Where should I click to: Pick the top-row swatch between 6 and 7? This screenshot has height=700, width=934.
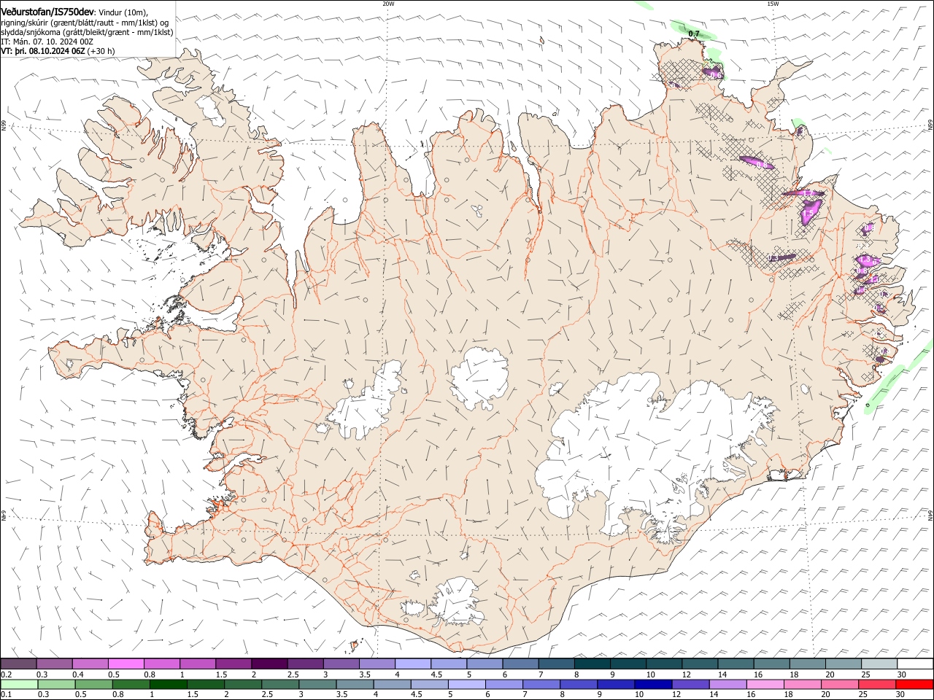click(520, 664)
